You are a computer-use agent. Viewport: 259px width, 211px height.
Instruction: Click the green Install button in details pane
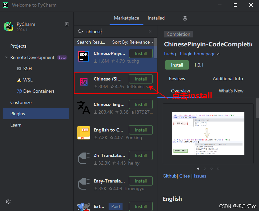click(177, 65)
